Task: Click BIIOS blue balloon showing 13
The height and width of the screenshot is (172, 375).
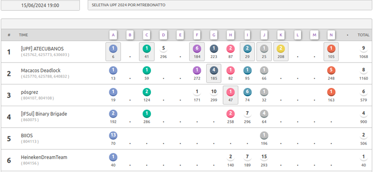Action: 113,136
